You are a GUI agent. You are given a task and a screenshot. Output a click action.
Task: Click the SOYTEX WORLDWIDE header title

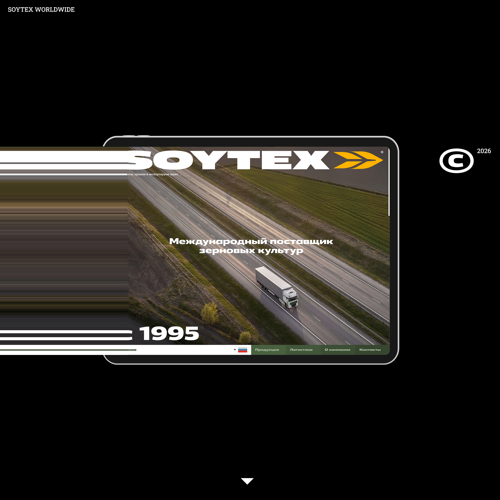[41, 10]
